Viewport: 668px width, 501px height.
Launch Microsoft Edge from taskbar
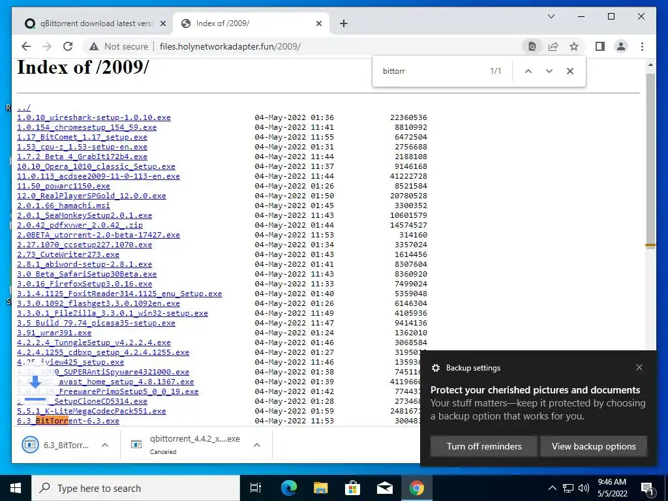[x=289, y=488]
